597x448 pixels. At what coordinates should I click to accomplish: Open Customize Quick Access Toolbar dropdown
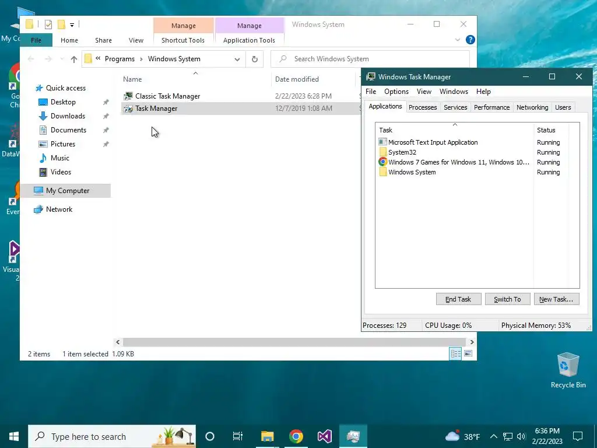pos(72,24)
